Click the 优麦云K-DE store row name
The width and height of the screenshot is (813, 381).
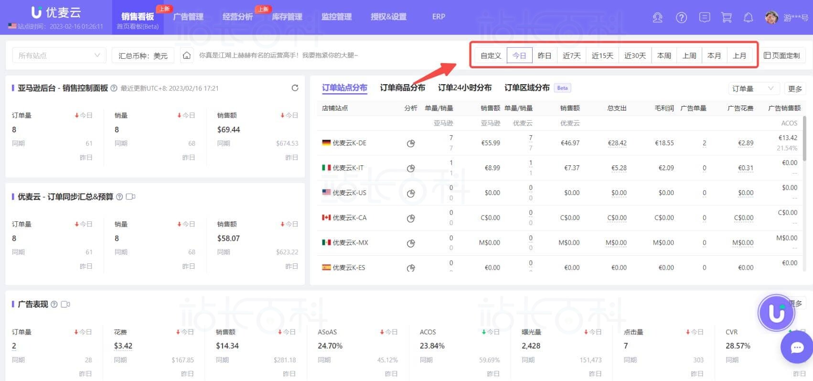click(x=349, y=143)
